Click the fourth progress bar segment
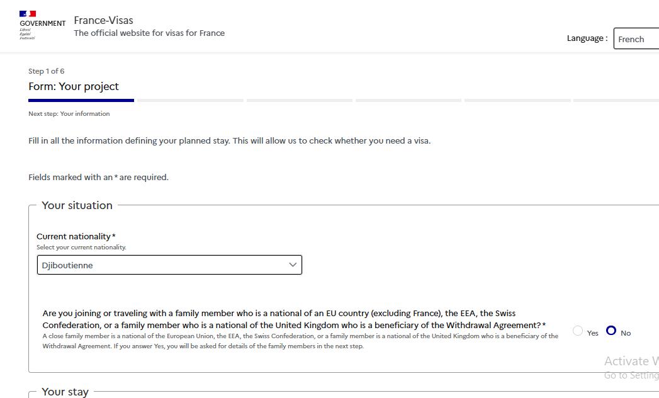 click(x=408, y=100)
